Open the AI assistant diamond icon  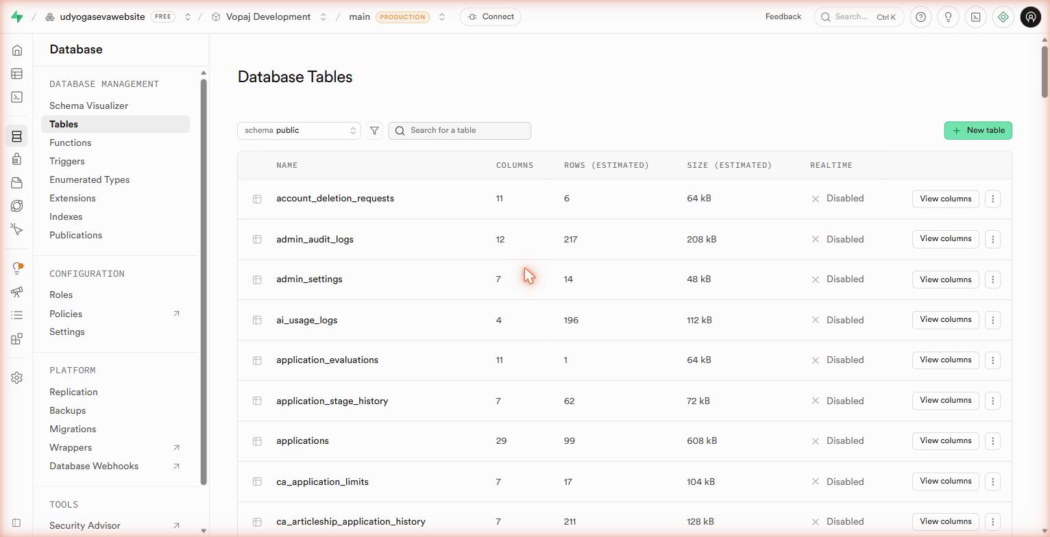(1003, 16)
